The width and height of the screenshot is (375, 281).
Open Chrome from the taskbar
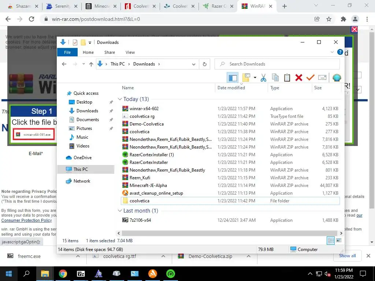63,274
